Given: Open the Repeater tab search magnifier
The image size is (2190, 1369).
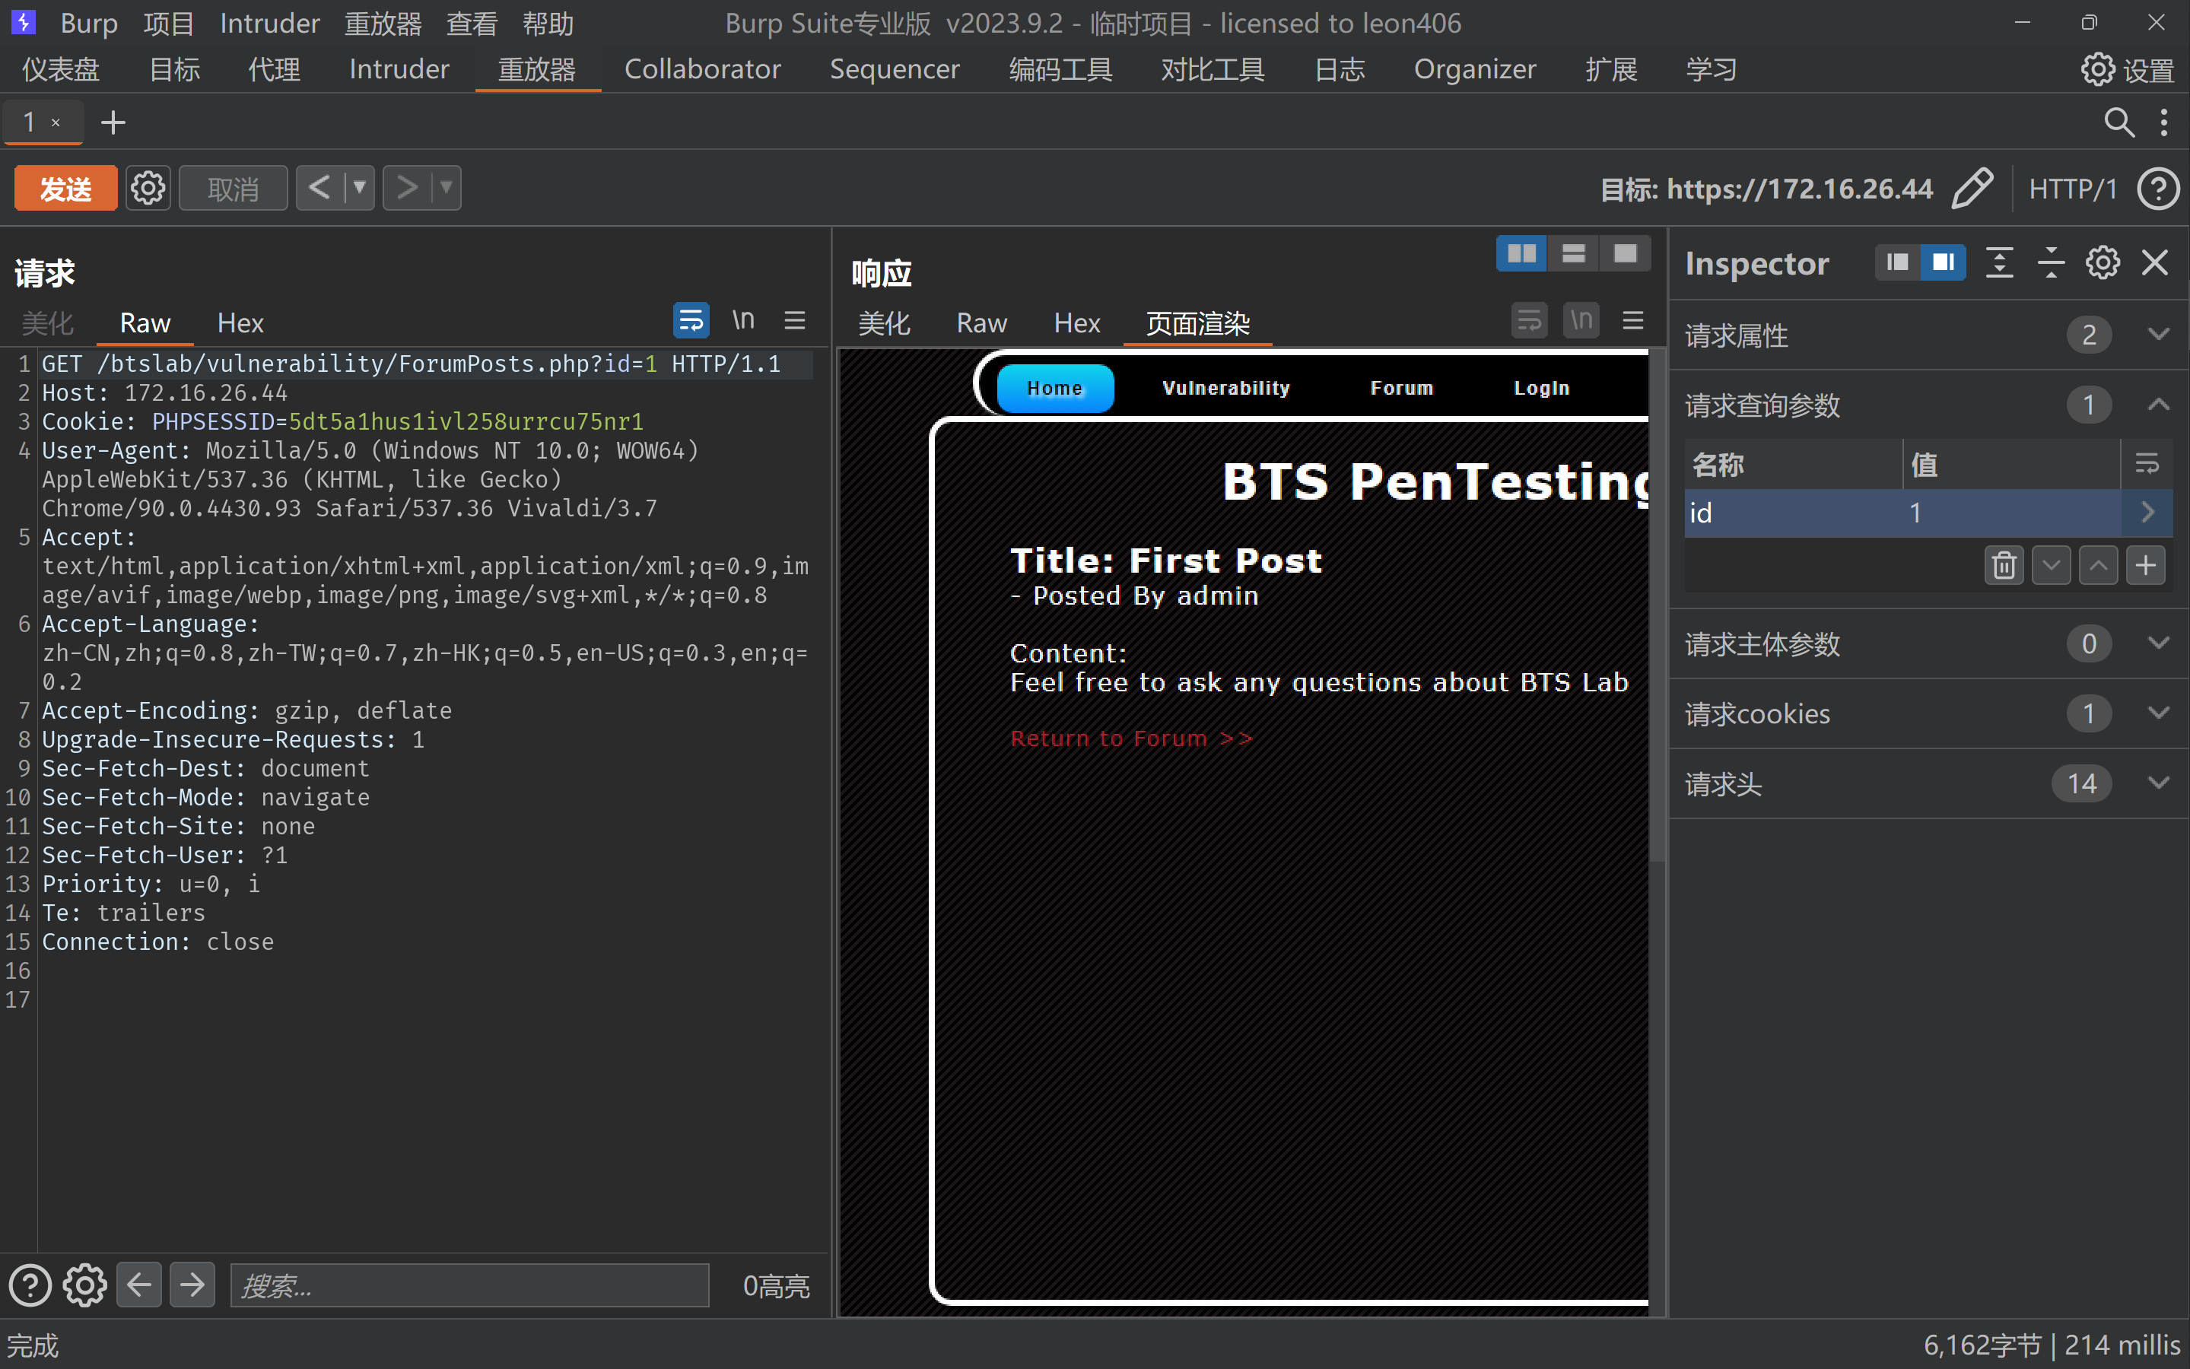Looking at the screenshot, I should [2118, 122].
